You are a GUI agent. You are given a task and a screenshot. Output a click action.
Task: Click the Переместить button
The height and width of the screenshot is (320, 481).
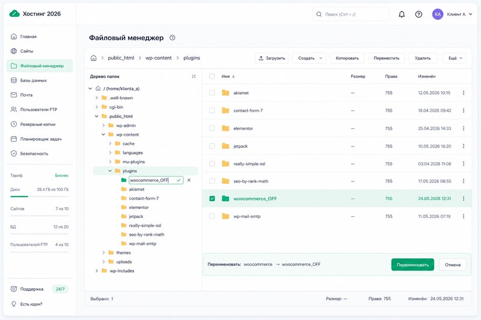(387, 58)
